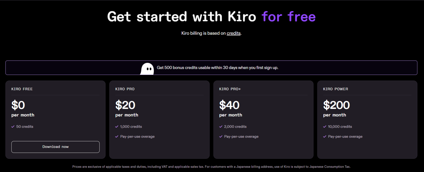Click the $20 per month price

[x=125, y=105]
